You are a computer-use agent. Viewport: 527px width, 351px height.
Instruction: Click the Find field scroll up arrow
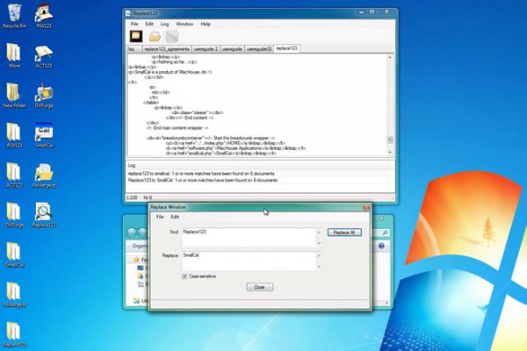pyautogui.click(x=319, y=232)
